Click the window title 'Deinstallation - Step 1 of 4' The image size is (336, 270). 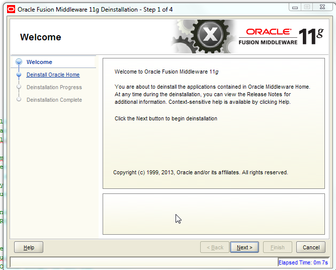(x=136, y=10)
